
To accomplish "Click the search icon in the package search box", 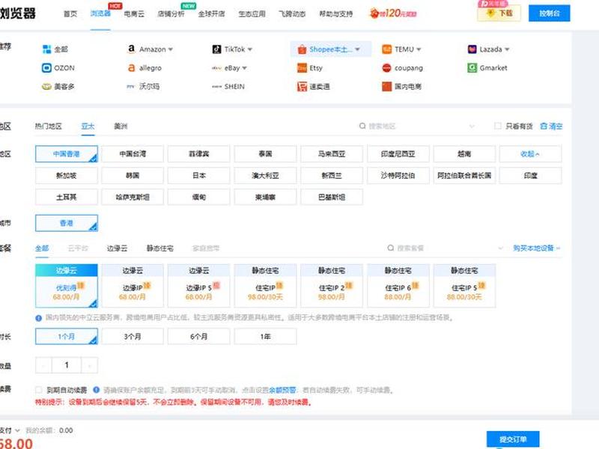I will click(x=390, y=248).
